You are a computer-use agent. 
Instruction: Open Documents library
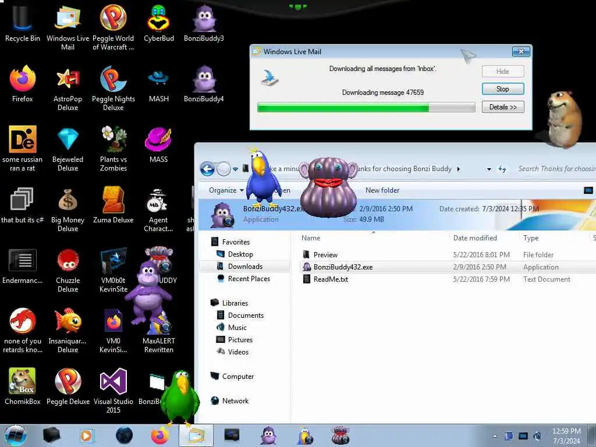246,315
